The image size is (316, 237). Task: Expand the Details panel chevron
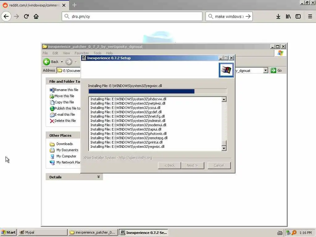(x=98, y=177)
